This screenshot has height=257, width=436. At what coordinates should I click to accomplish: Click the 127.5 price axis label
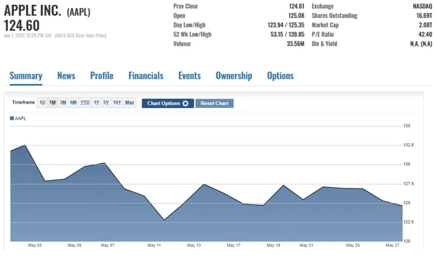tap(409, 184)
